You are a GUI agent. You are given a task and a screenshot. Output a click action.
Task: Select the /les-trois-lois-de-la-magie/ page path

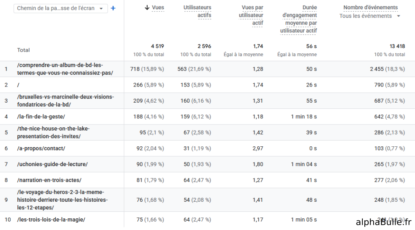click(51, 220)
